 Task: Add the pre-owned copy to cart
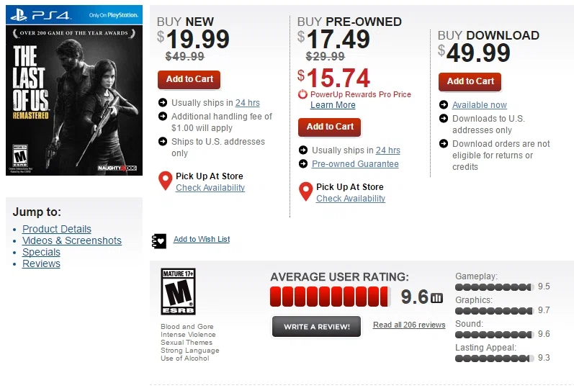tap(329, 127)
